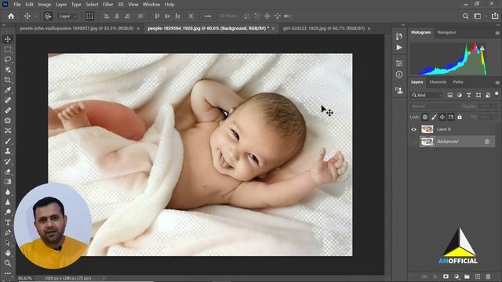Select the Gradient tool
The width and height of the screenshot is (502, 282).
pyautogui.click(x=8, y=182)
